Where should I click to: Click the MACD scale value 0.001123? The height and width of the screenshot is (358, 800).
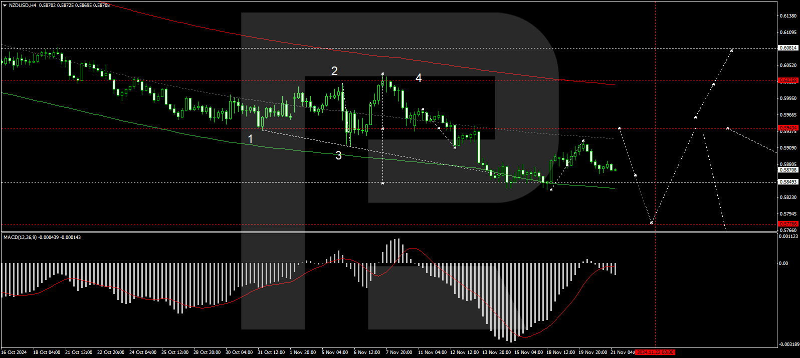coord(788,236)
